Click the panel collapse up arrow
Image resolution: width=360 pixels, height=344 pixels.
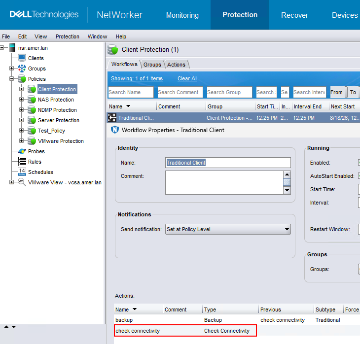6,327
